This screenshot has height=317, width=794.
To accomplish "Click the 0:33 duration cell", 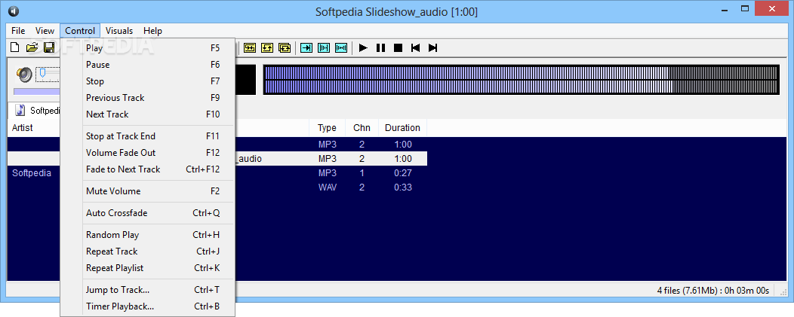I will [402, 187].
